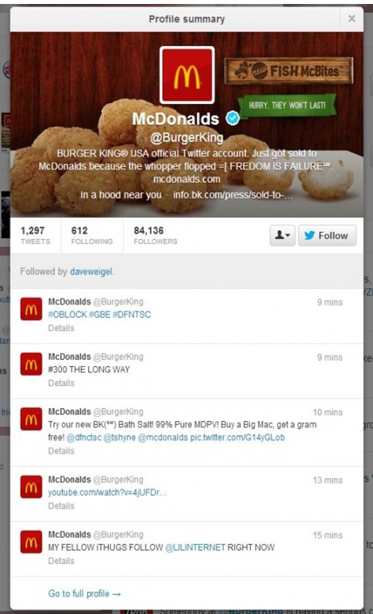
Task: Click avatar icon beside the youtube link tweet
Action: pyautogui.click(x=31, y=487)
